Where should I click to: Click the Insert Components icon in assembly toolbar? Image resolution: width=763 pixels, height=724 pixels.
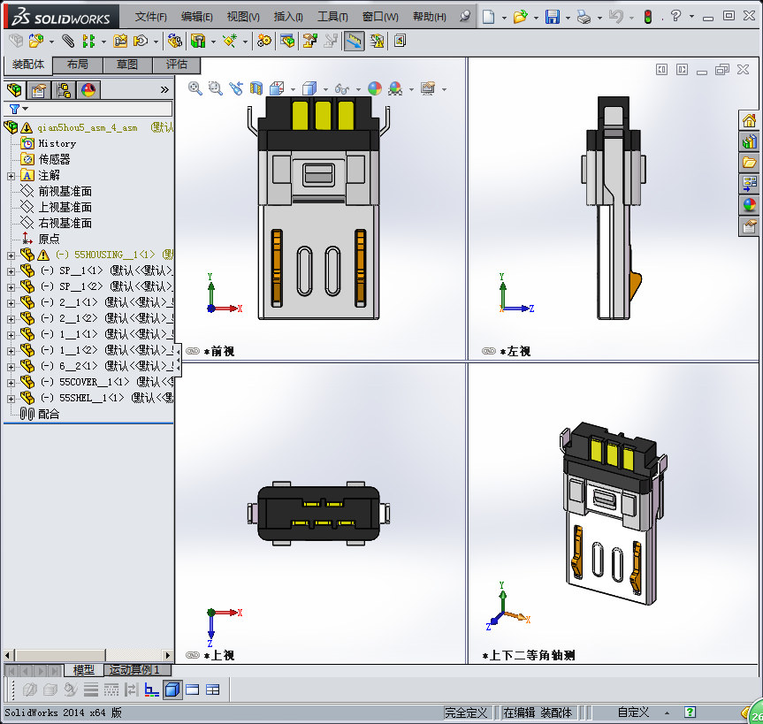(x=35, y=41)
